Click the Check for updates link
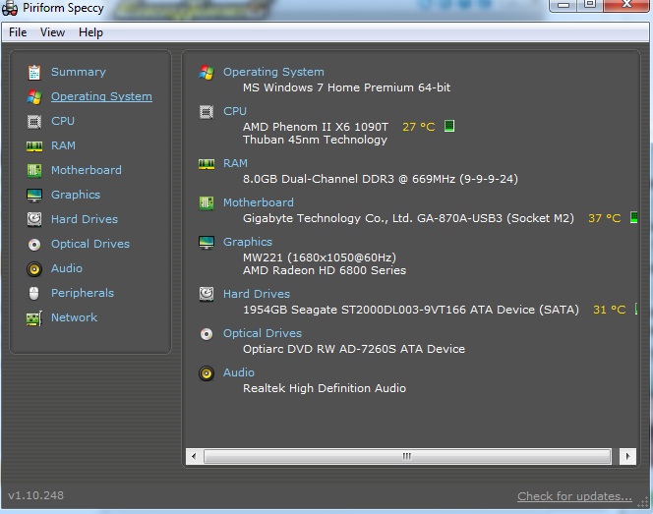Screen dimensions: 653x514 (x=574, y=496)
